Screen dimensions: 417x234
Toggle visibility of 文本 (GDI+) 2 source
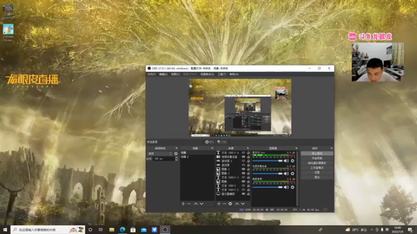[x=243, y=190]
